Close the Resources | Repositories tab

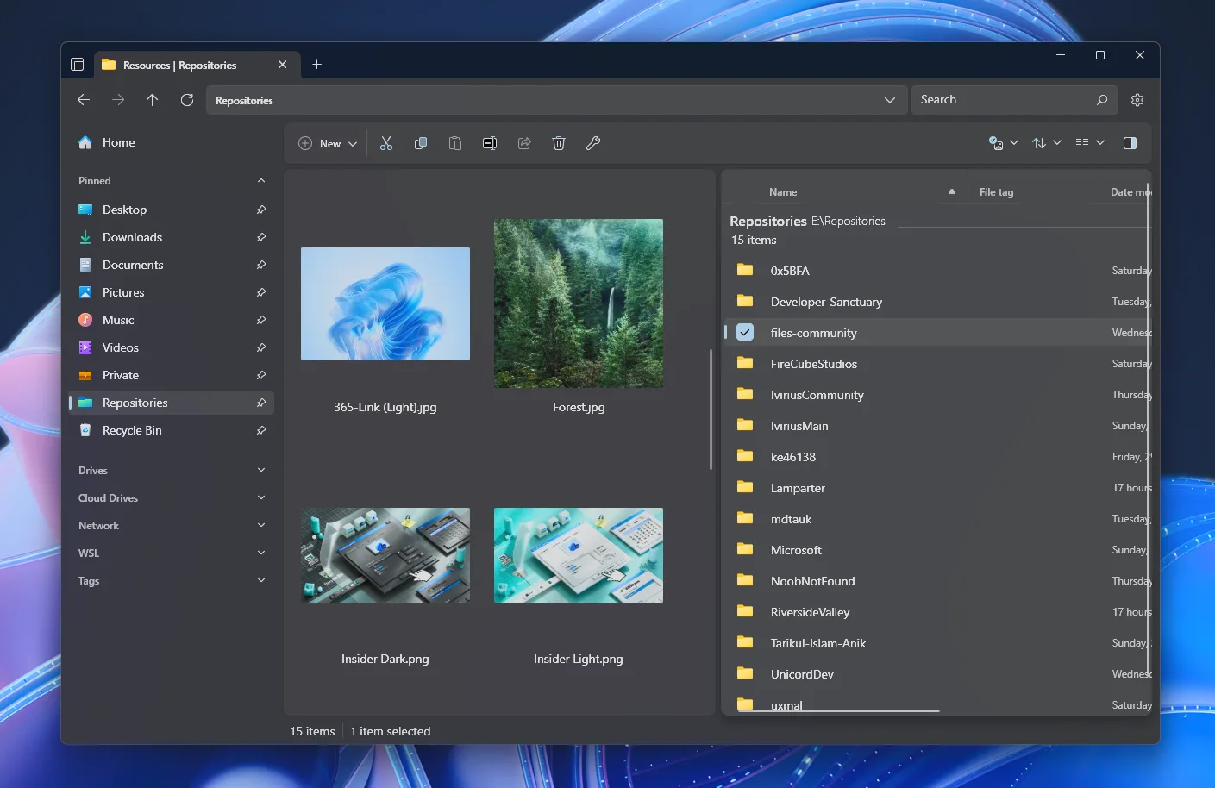click(283, 65)
